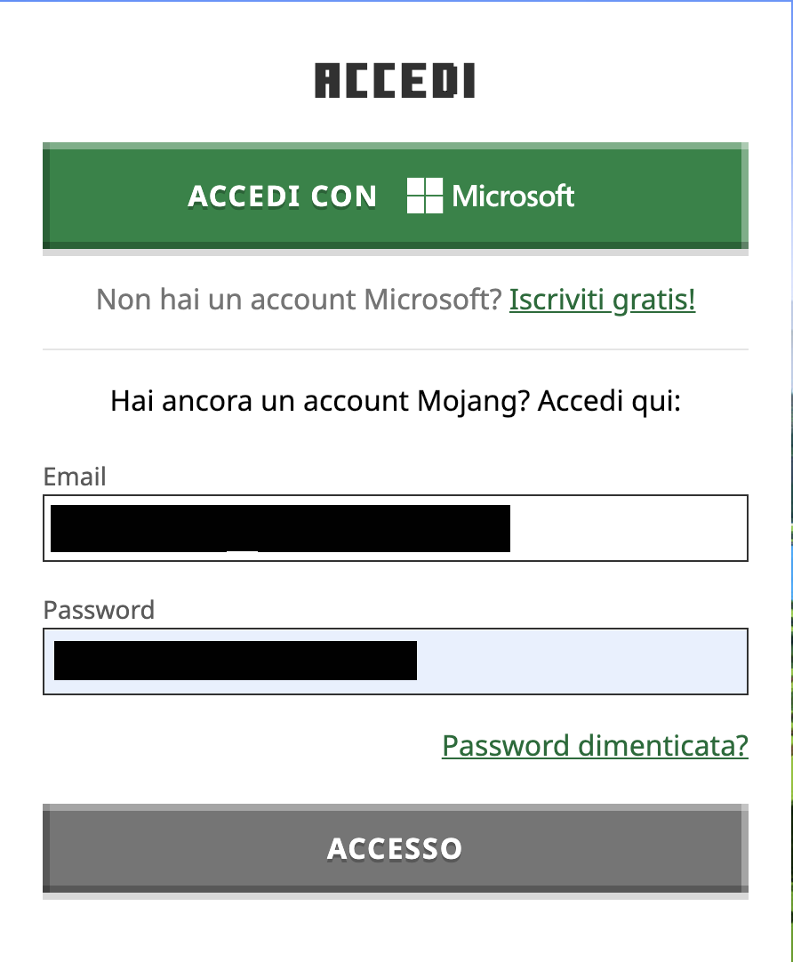Viewport: 793px width, 962px height.
Task: Click the Email field label
Action: (x=75, y=477)
